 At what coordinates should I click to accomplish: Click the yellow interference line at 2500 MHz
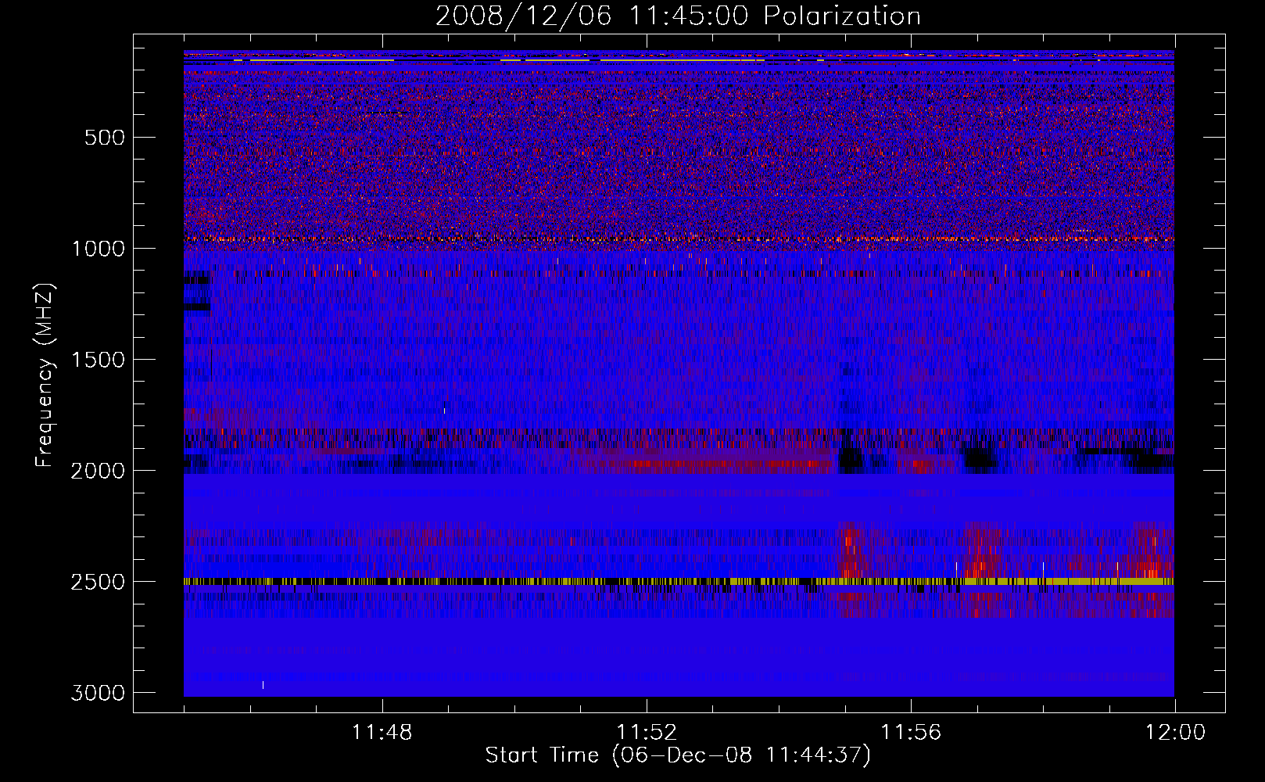pyautogui.click(x=679, y=582)
